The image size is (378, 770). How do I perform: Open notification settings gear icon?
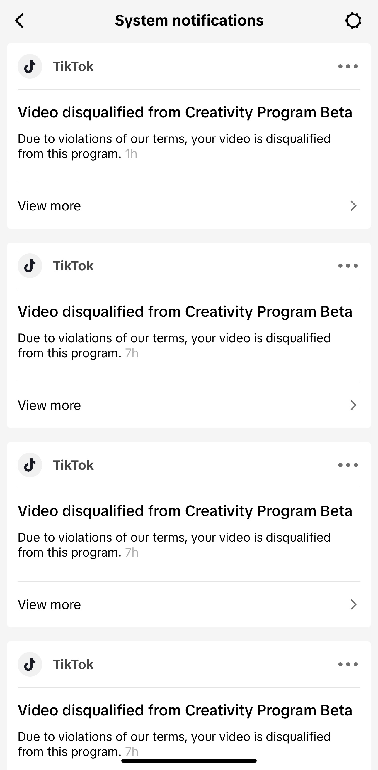[353, 21]
